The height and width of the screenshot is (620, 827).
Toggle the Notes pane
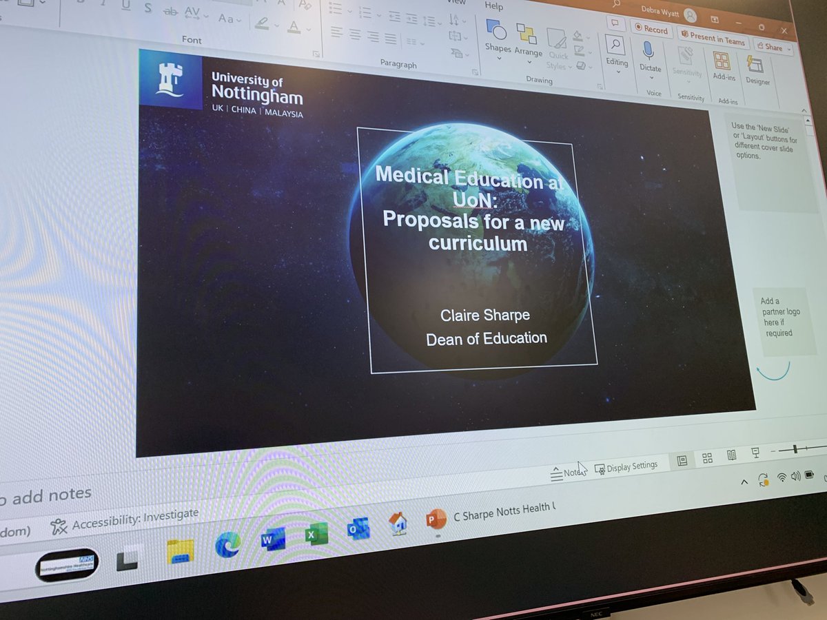(567, 473)
